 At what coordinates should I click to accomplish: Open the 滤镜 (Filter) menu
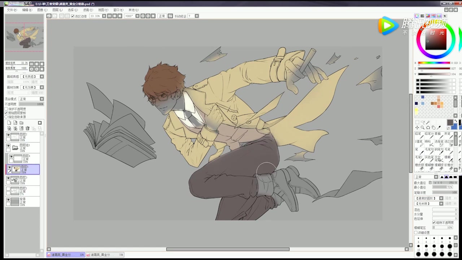(x=88, y=10)
